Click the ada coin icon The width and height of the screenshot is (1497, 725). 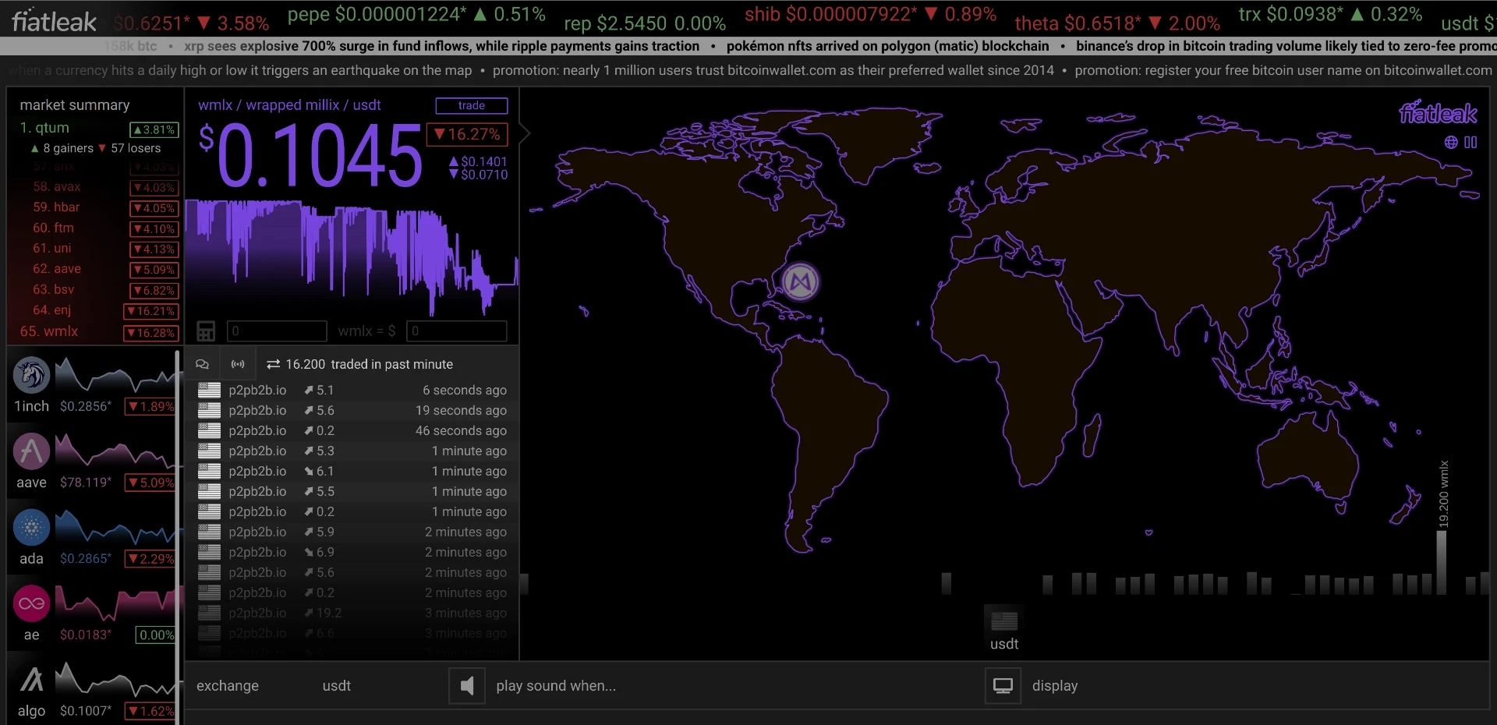(31, 528)
